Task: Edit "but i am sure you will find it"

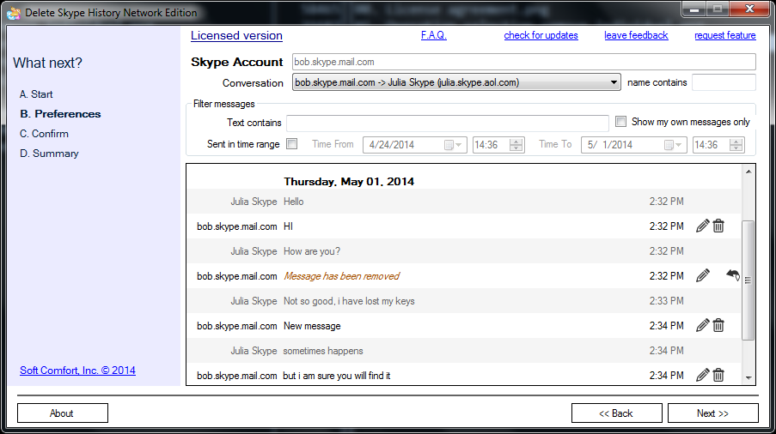Action: point(702,375)
